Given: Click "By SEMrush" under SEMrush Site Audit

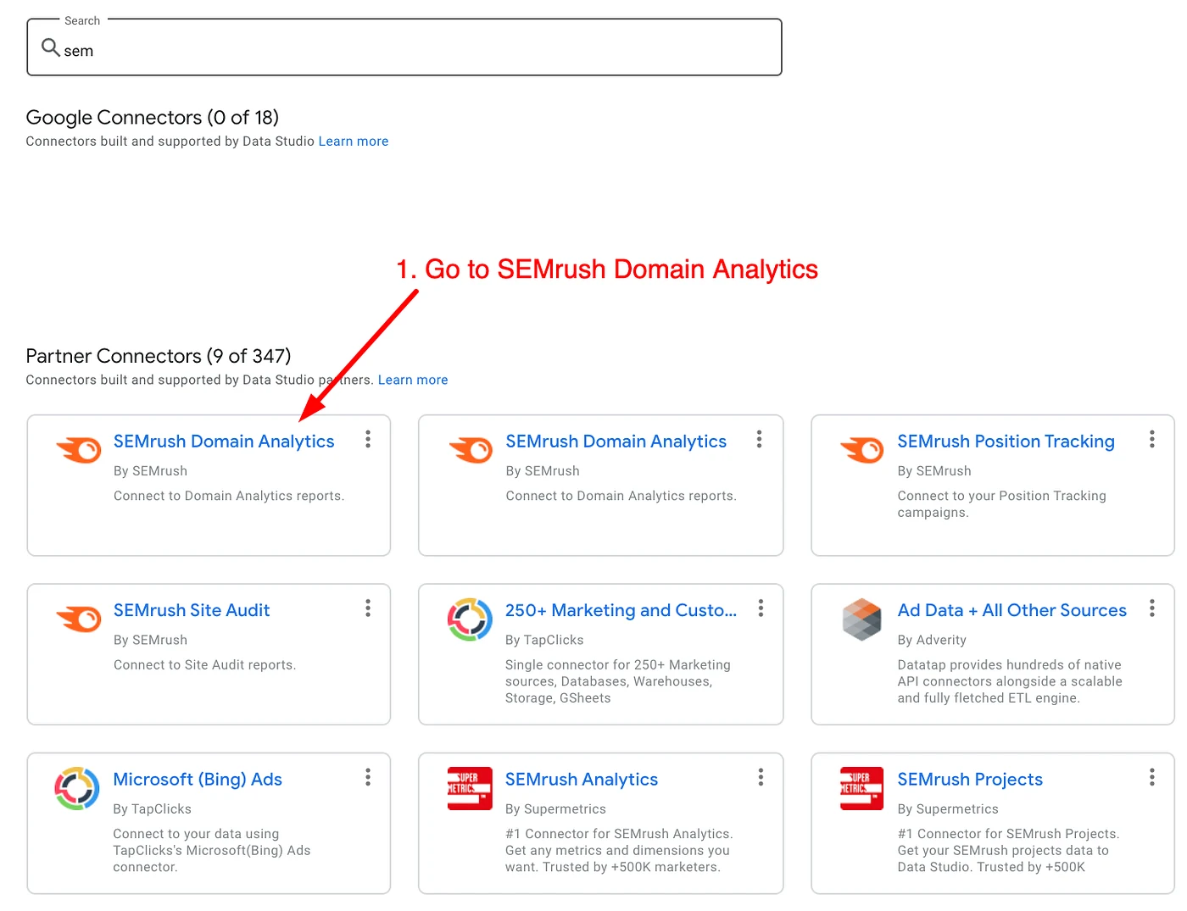Looking at the screenshot, I should tap(151, 641).
